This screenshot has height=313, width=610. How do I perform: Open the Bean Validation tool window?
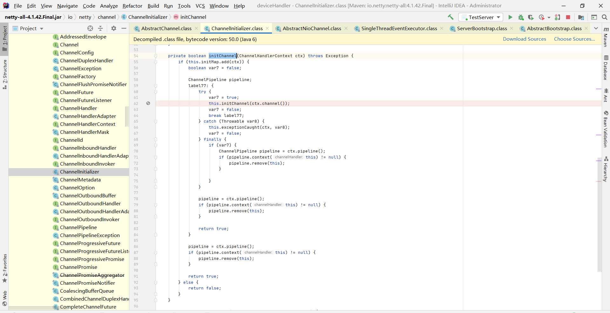point(606,129)
